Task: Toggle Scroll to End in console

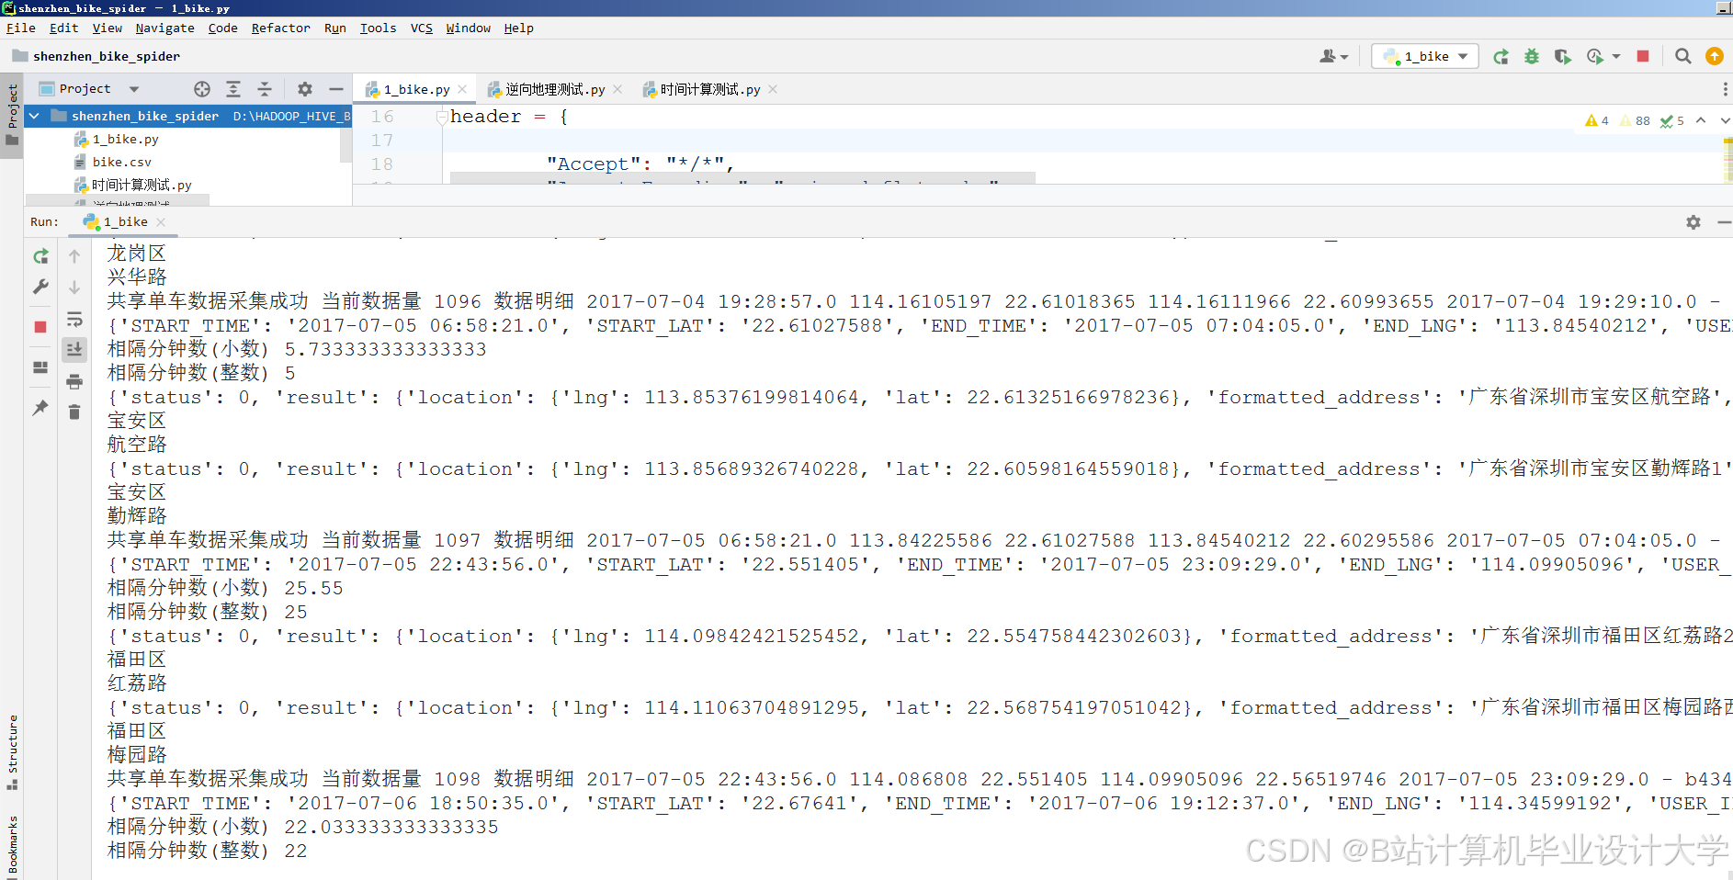Action: pos(74,349)
